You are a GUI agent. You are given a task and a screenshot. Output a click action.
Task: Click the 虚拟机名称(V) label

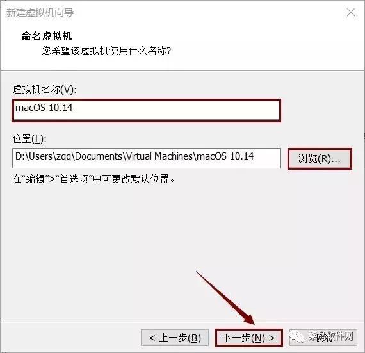click(44, 90)
